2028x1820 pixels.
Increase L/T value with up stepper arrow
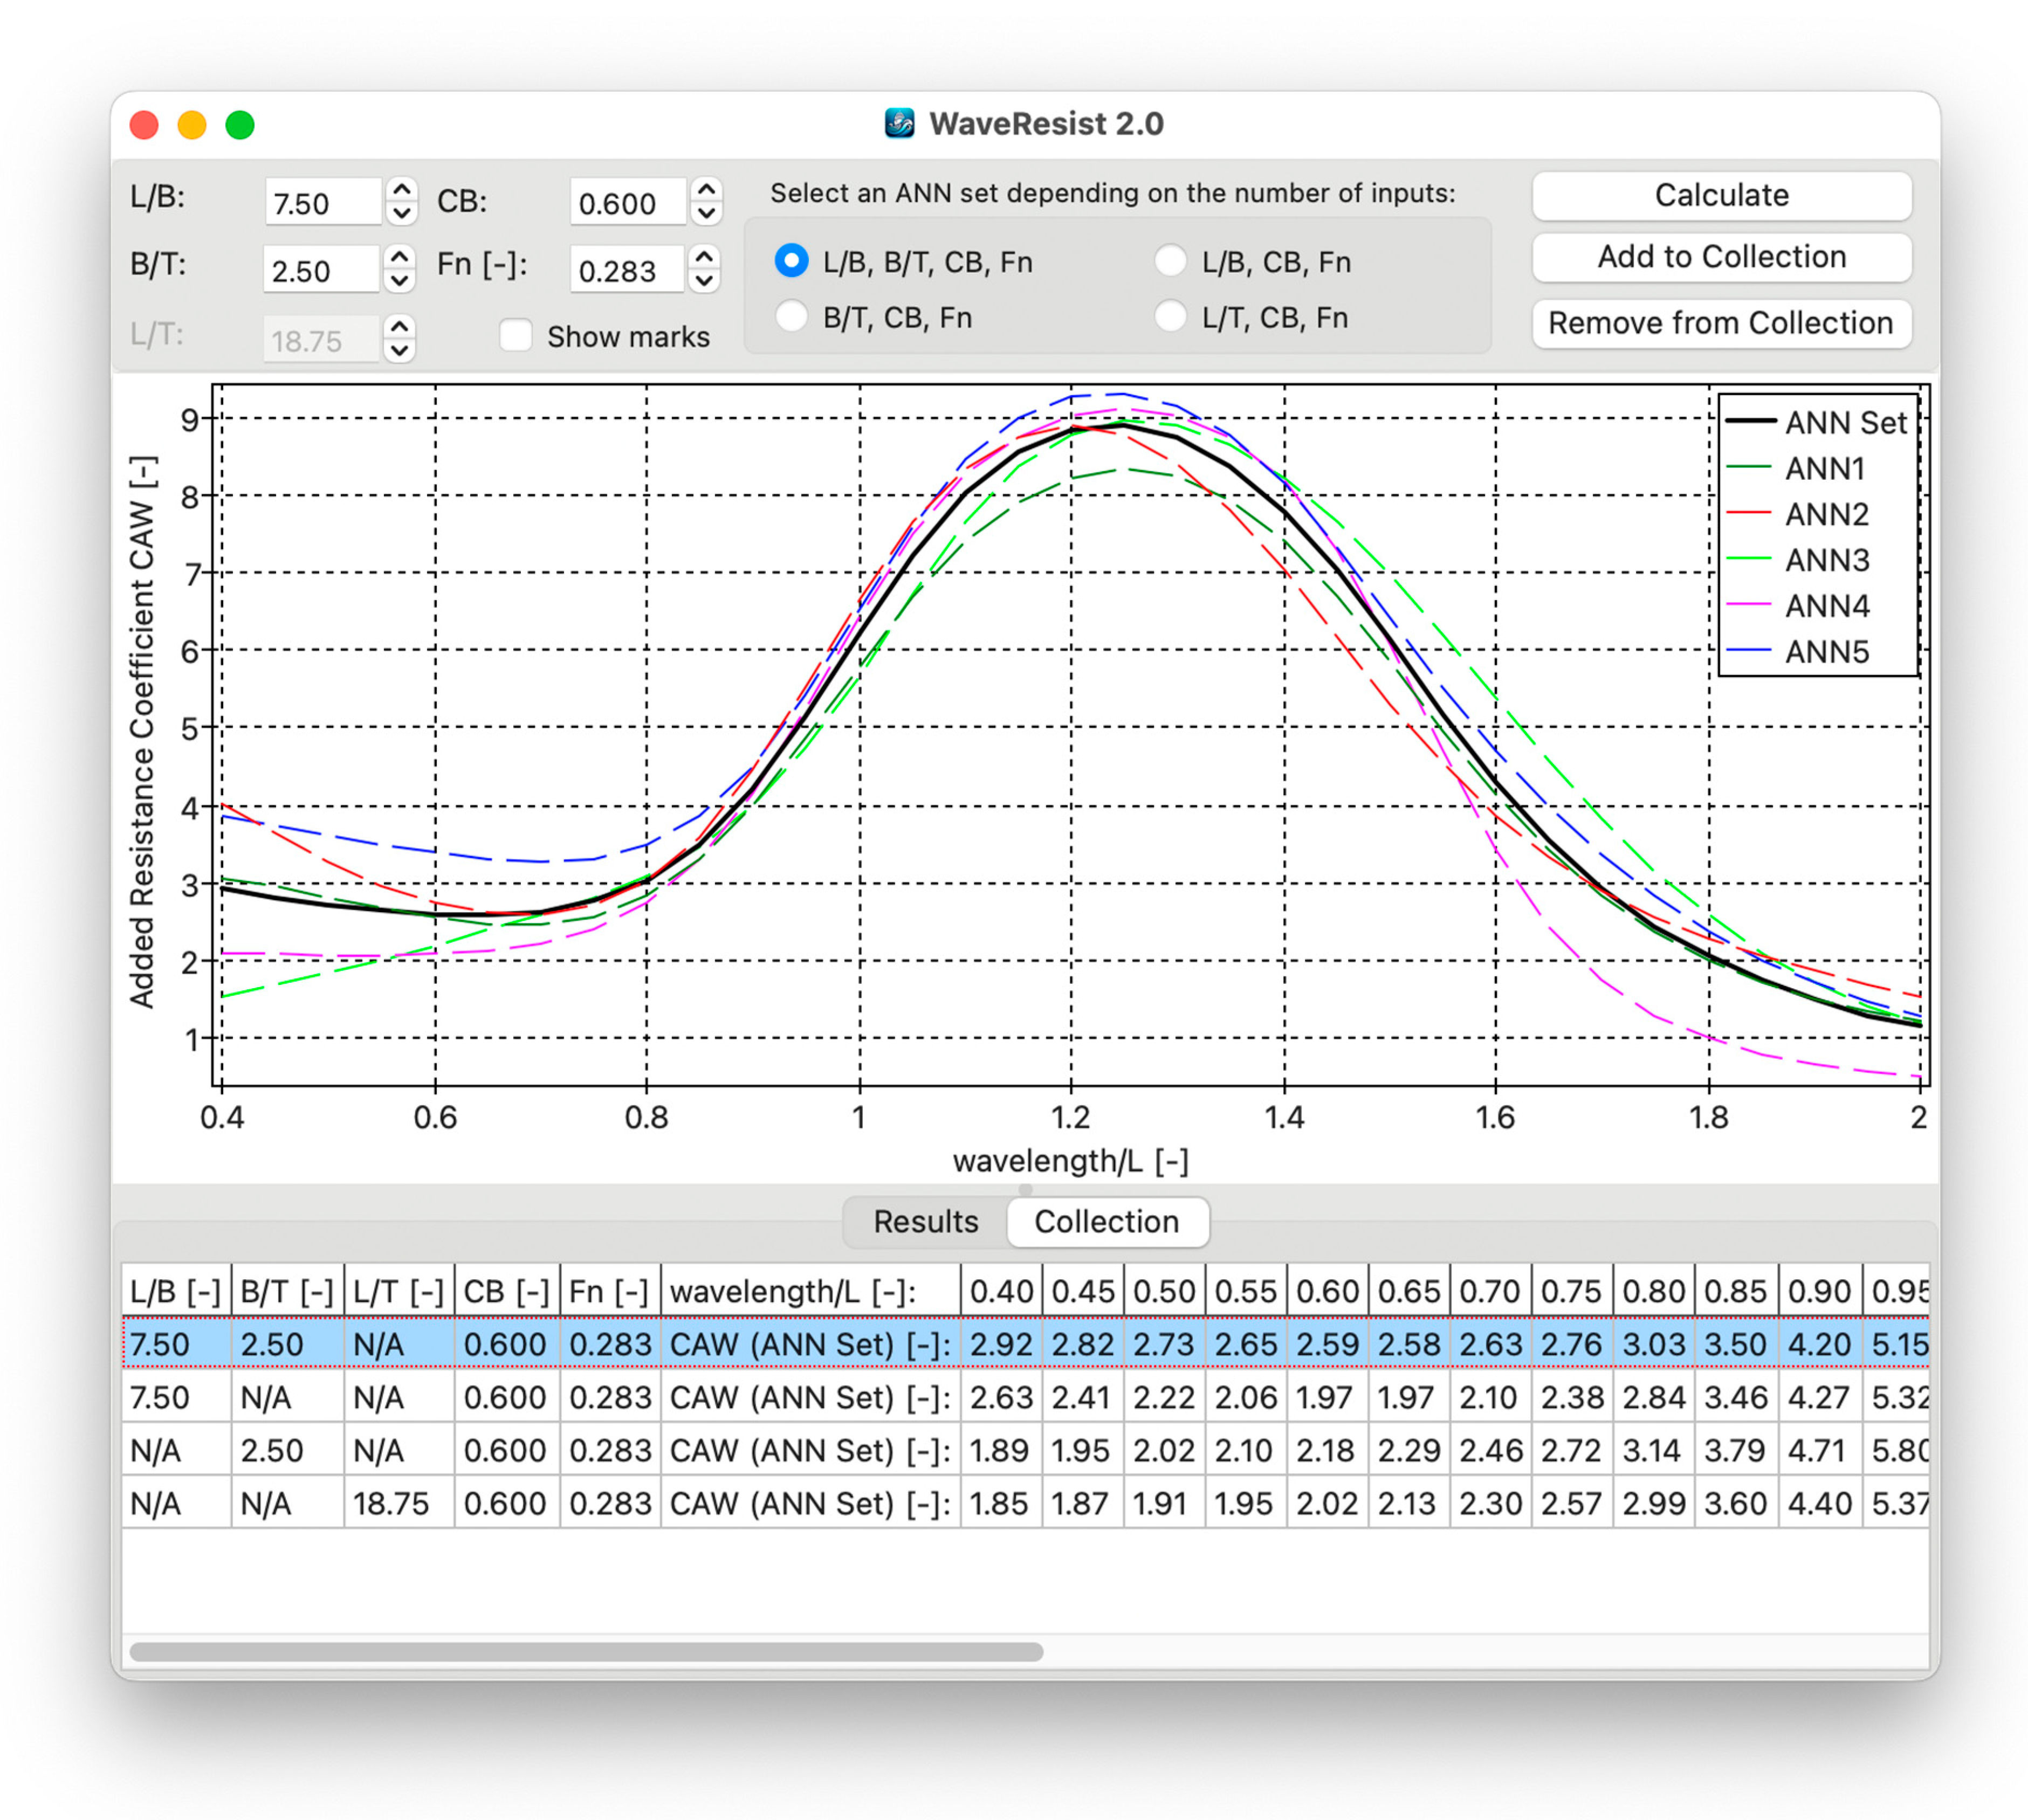pyautogui.click(x=399, y=326)
